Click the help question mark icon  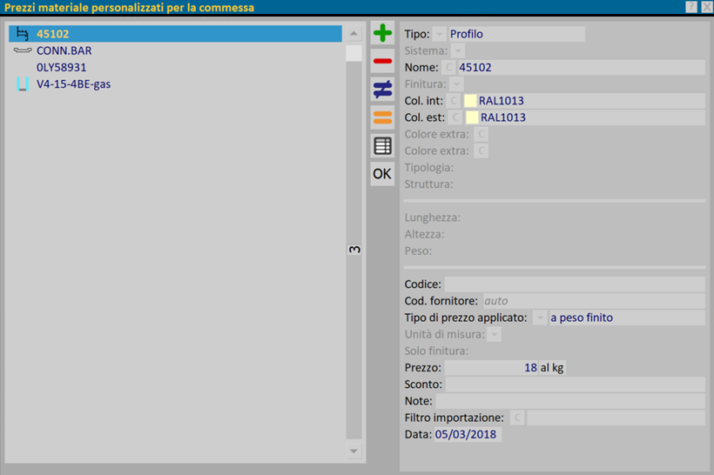pos(690,7)
